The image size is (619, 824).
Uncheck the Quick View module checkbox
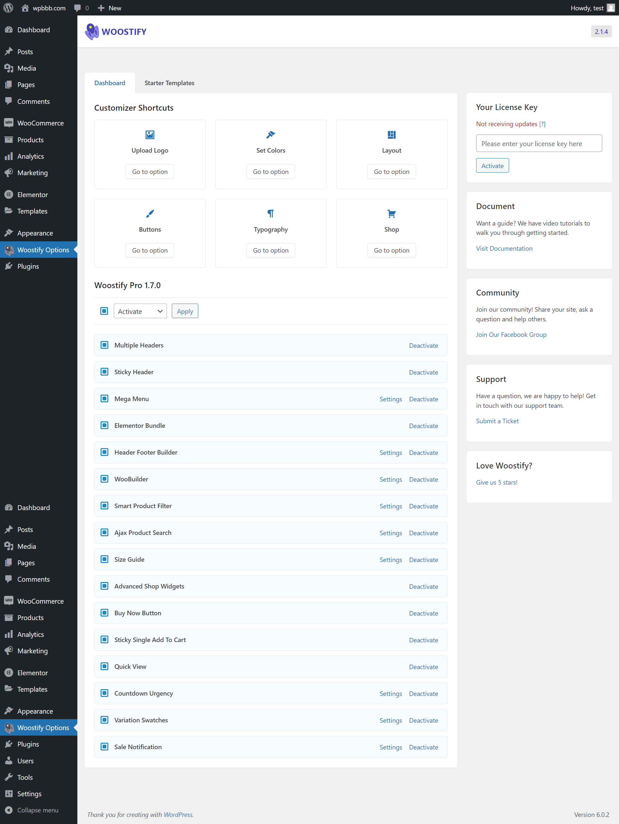(x=104, y=667)
